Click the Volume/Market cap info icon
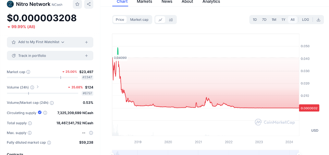Image resolution: width=329 pixels, height=155 pixels. coord(52,103)
